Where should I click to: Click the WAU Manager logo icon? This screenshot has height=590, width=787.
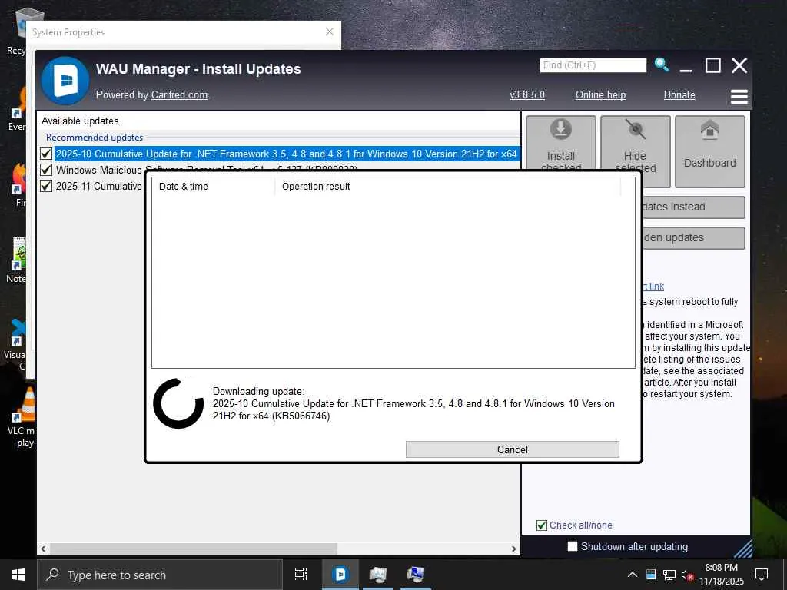point(65,80)
